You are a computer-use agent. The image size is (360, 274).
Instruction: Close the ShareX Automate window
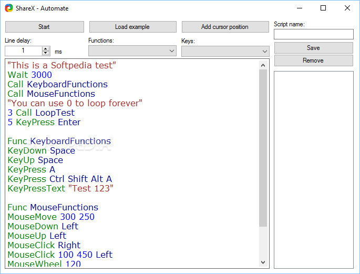click(x=347, y=8)
